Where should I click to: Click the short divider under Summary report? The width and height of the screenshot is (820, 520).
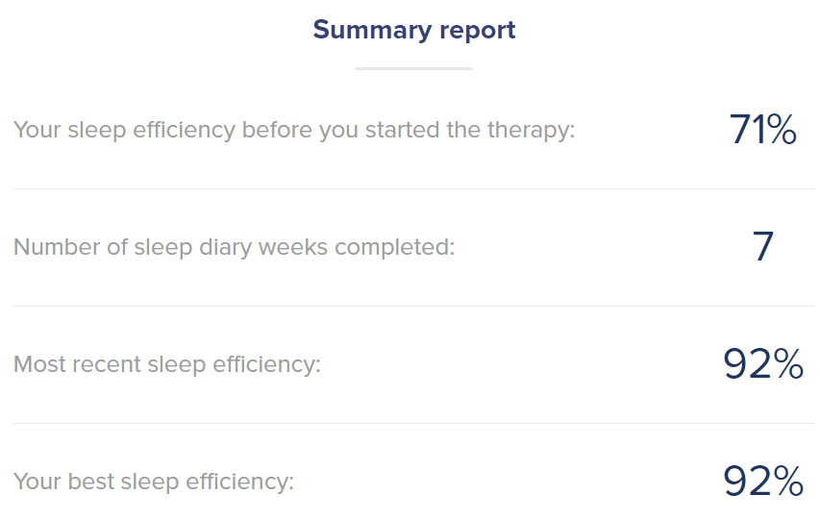click(x=414, y=68)
